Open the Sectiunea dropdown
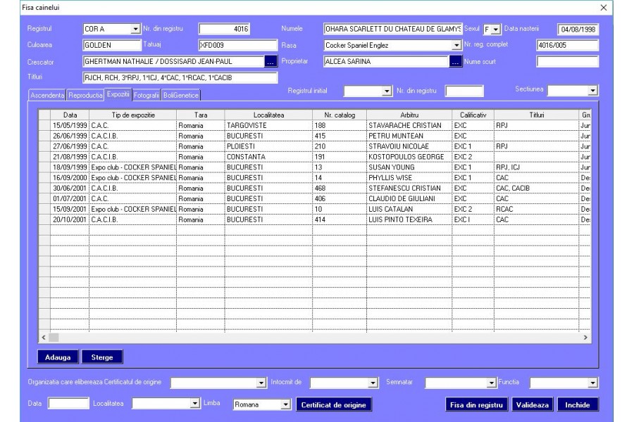Screen dimensions: 634x422 [x=592, y=91]
